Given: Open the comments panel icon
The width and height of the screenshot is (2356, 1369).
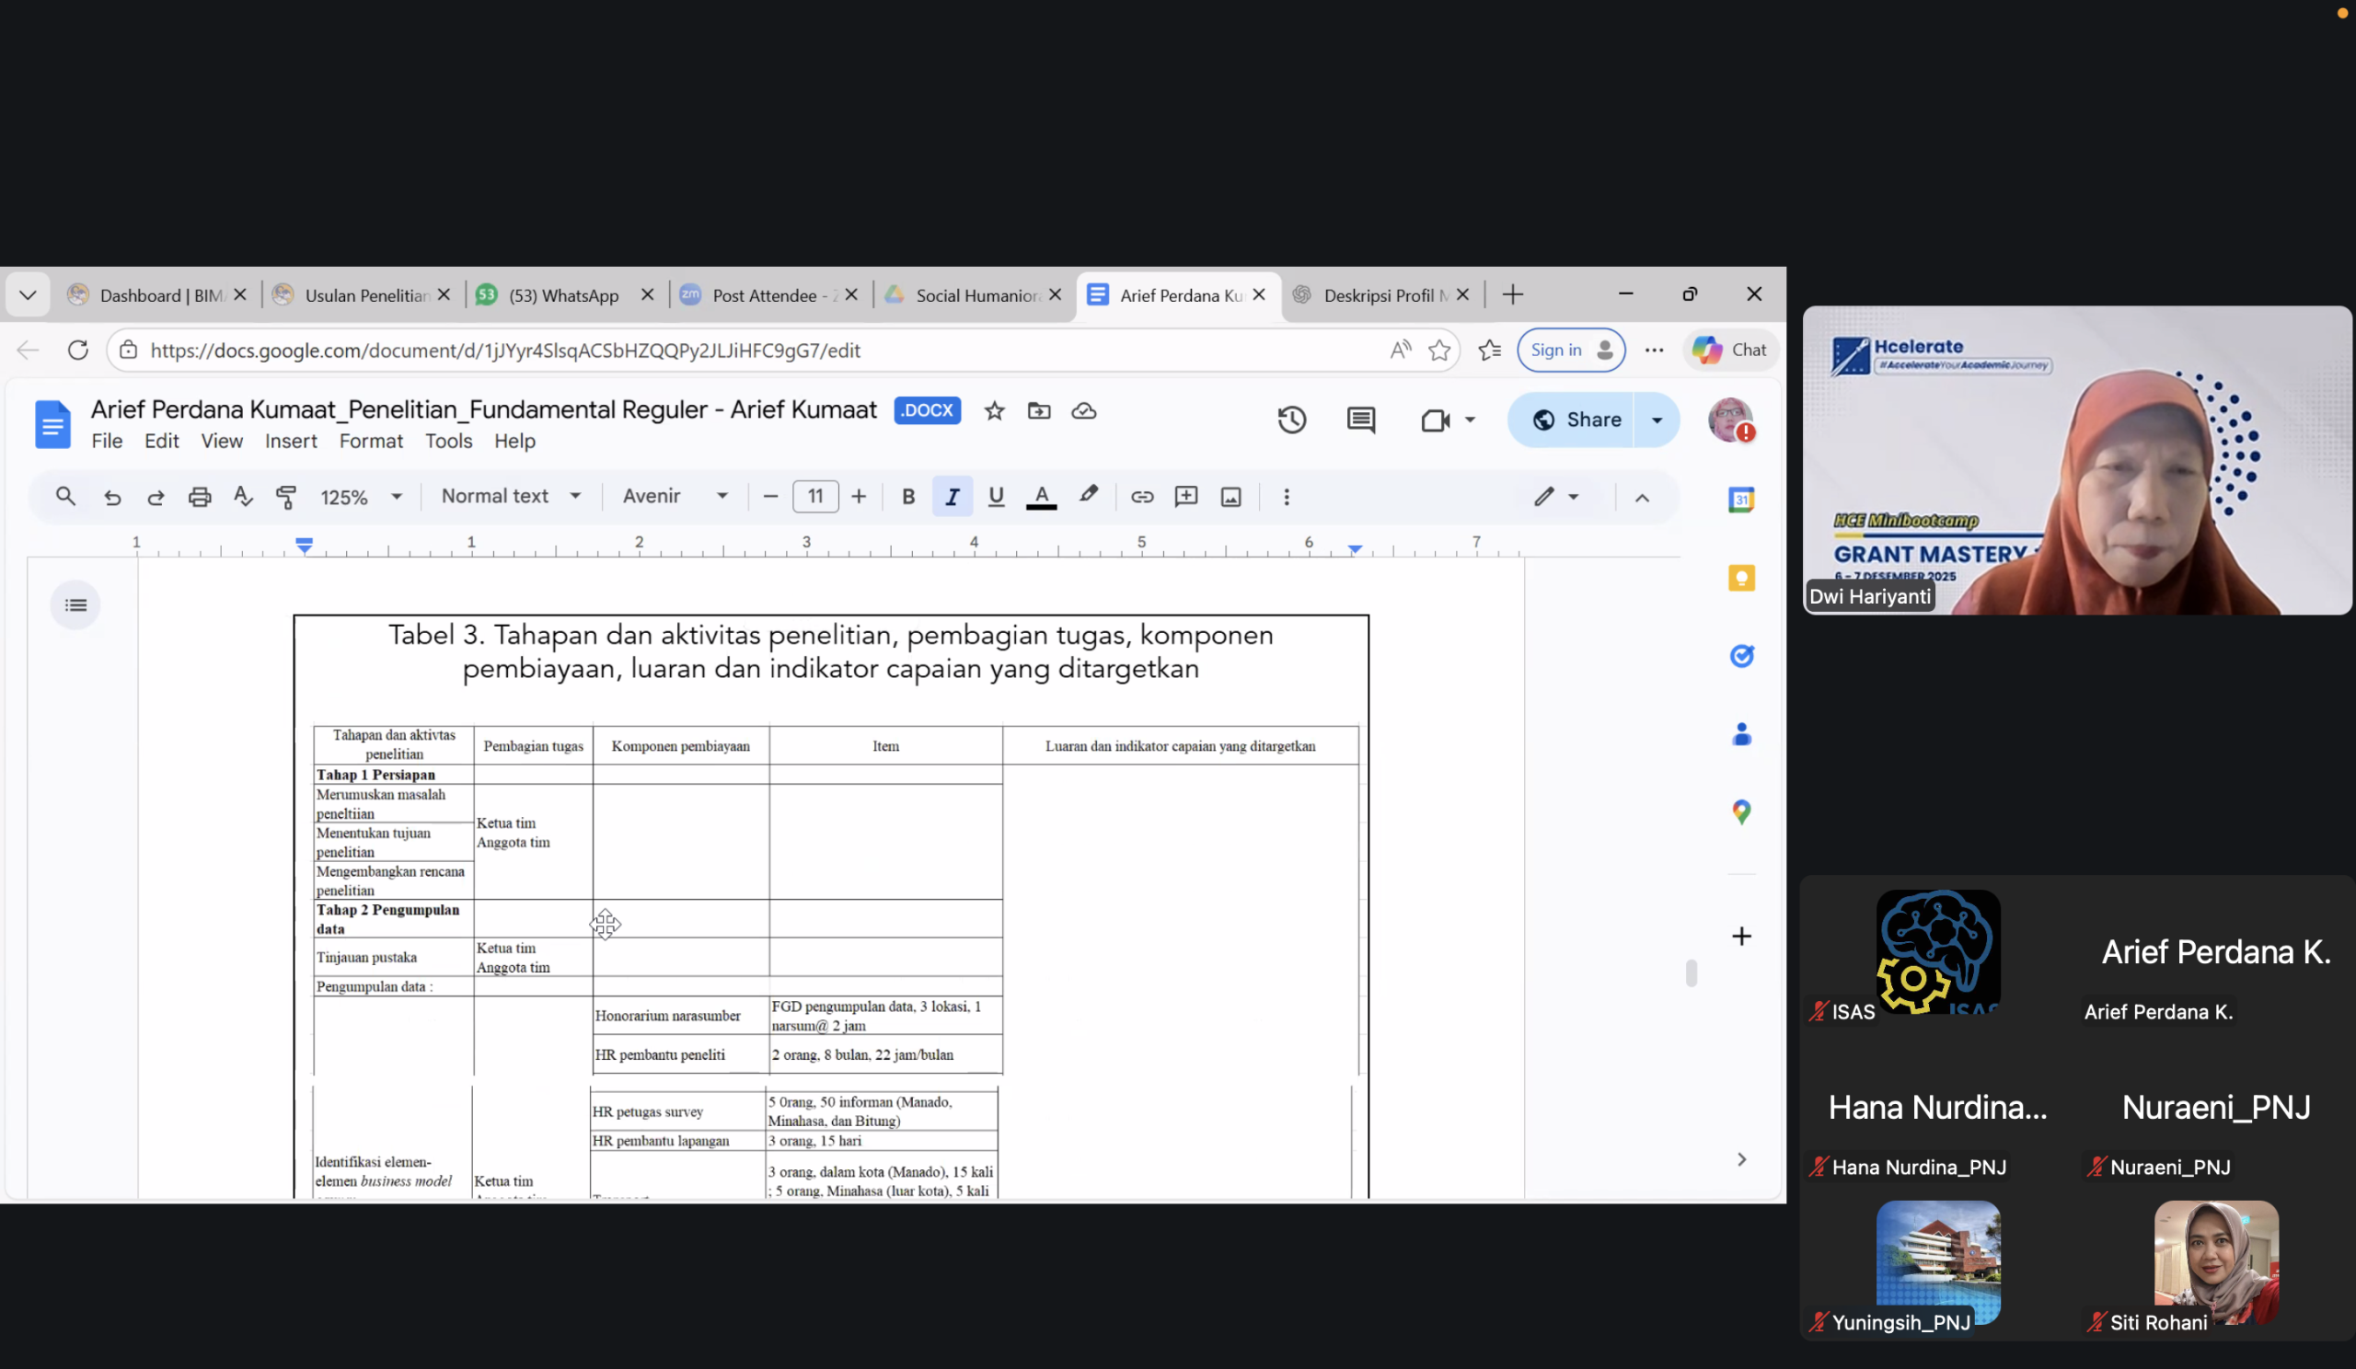Looking at the screenshot, I should pyautogui.click(x=1360, y=420).
